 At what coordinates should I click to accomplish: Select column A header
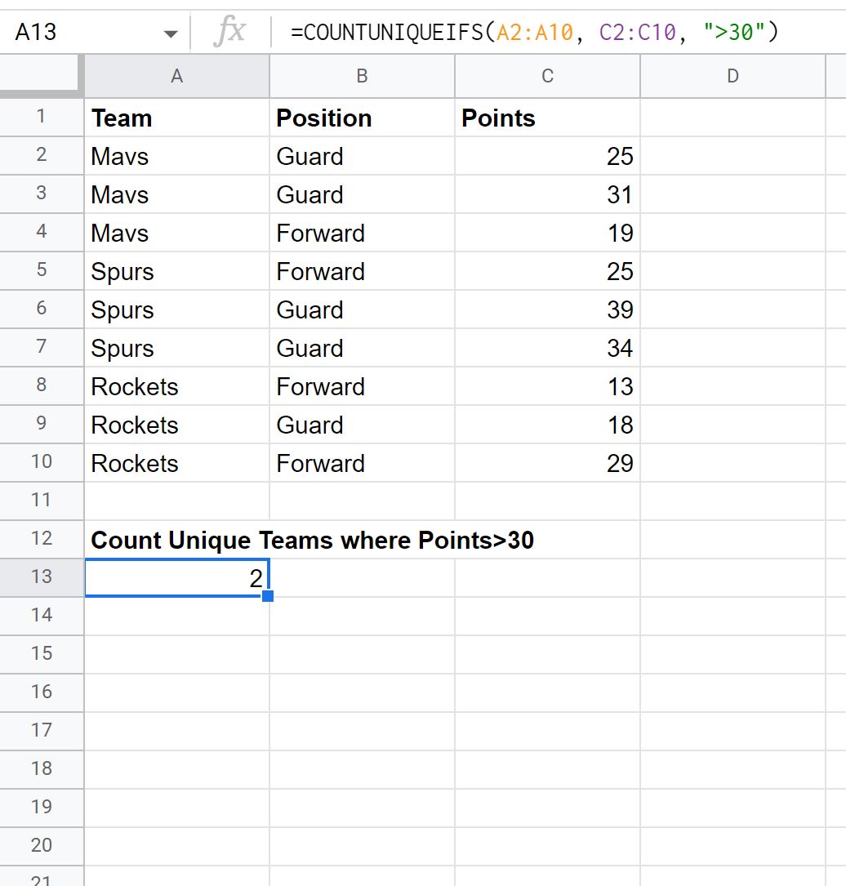click(176, 75)
